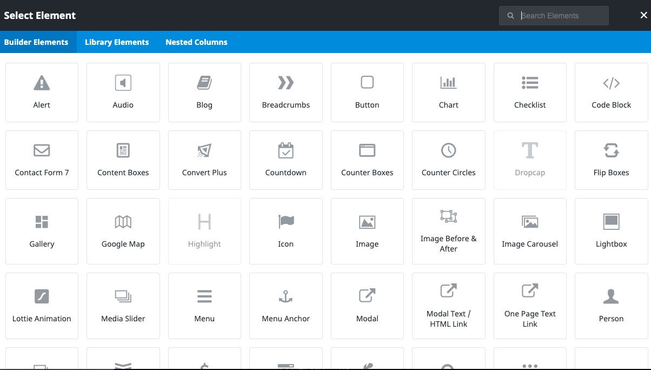Select the Alert element icon

click(x=42, y=83)
